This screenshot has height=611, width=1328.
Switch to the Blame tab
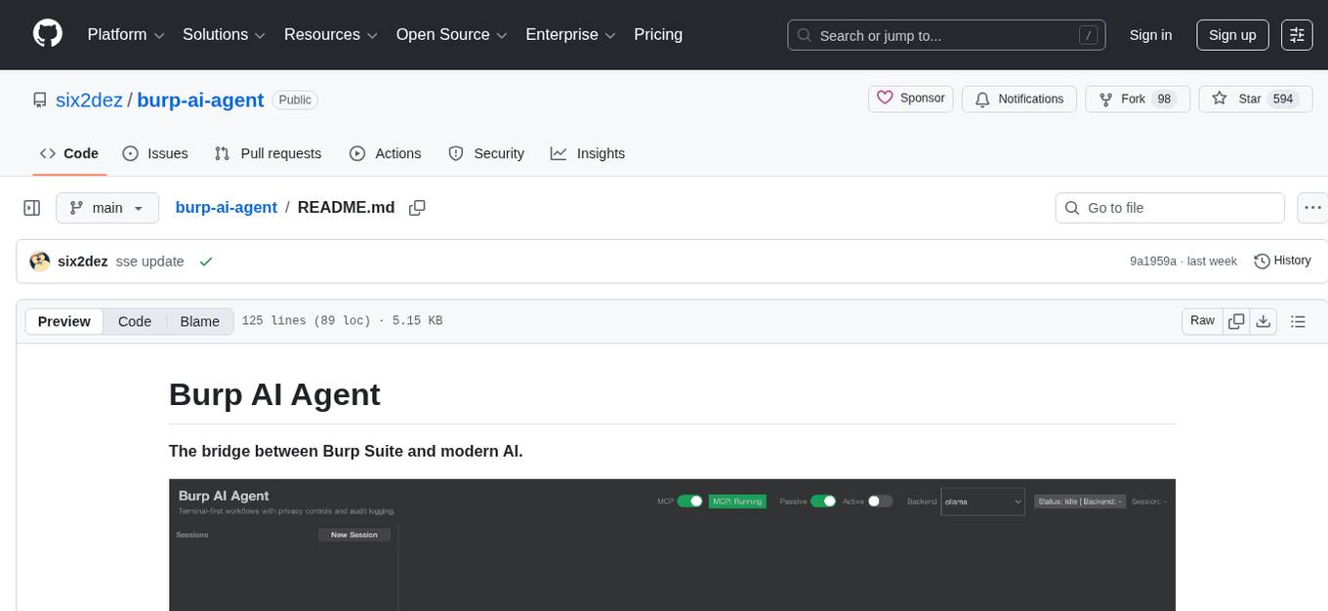[199, 321]
